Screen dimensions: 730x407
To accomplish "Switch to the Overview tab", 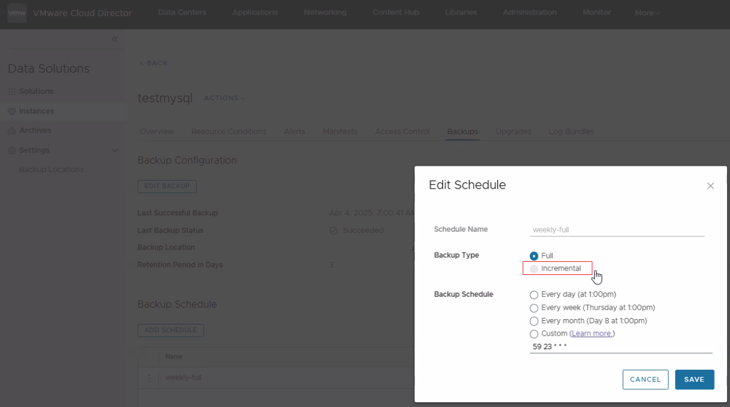I will 157,132.
